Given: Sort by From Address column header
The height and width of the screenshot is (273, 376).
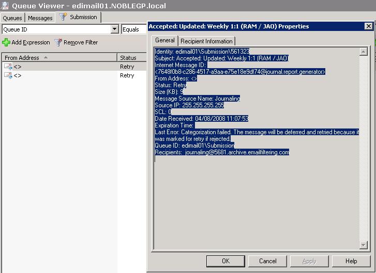Looking at the screenshot, I should pos(59,58).
